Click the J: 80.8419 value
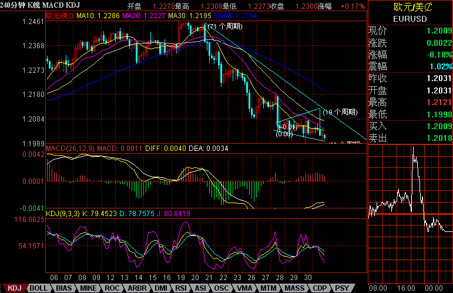The width and height of the screenshot is (453, 293). coord(174,214)
